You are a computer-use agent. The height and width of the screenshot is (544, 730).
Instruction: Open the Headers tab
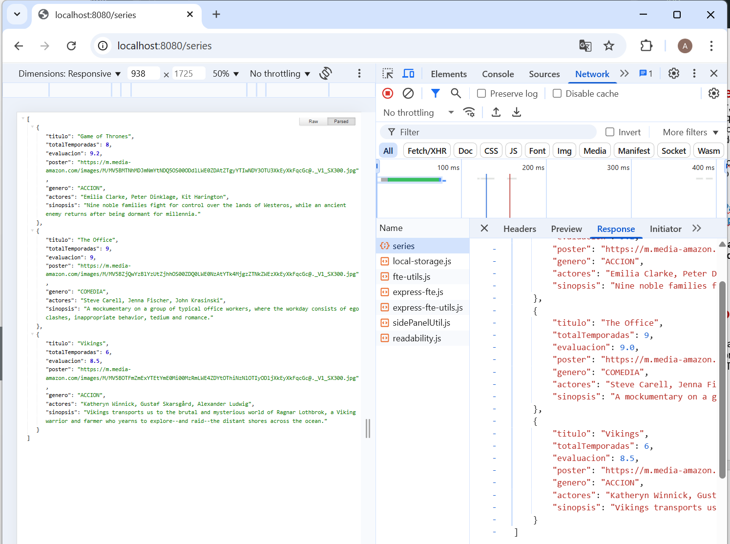point(520,229)
